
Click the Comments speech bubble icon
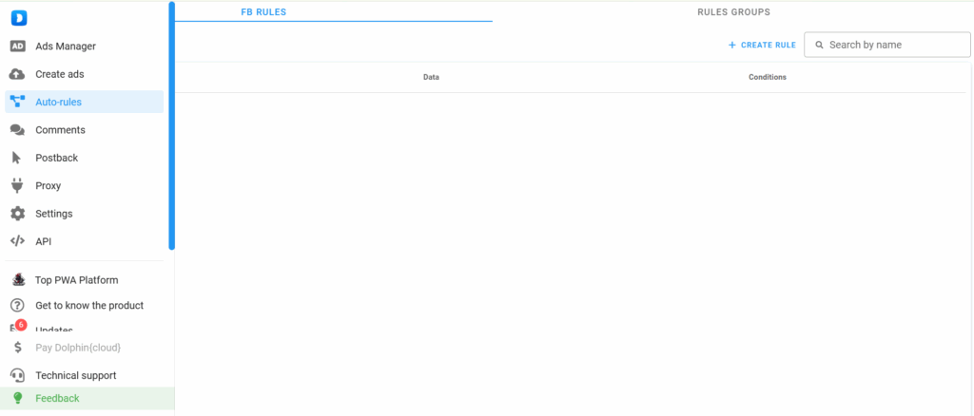pyautogui.click(x=17, y=130)
